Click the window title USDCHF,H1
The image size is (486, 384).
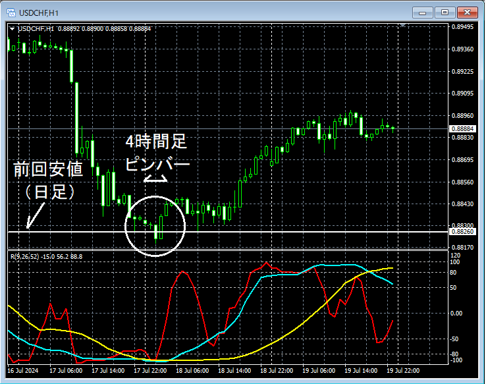(x=39, y=13)
